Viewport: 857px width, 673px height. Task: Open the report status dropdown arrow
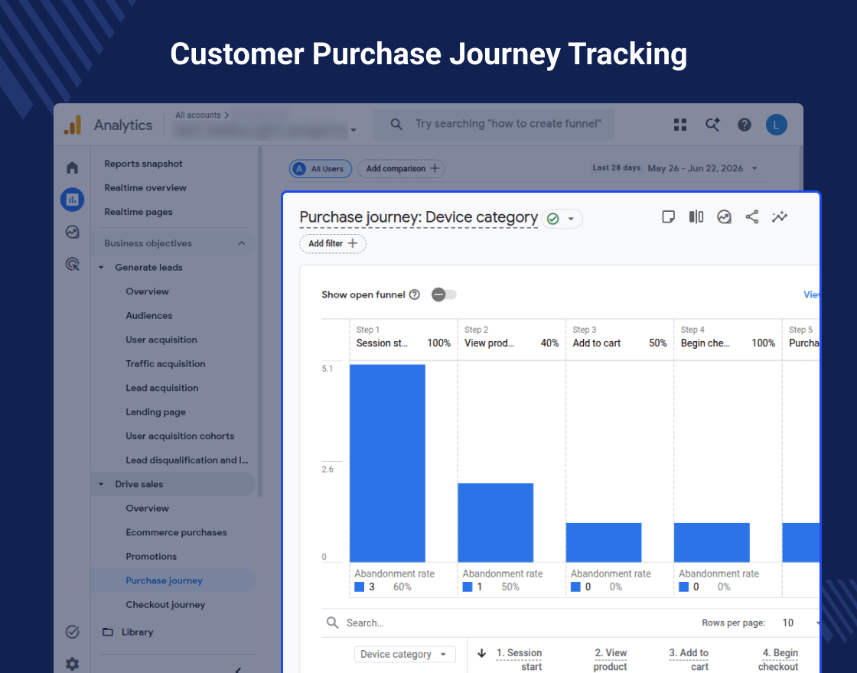[571, 219]
